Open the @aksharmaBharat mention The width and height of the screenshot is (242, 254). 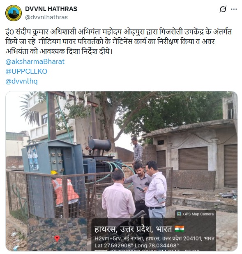[35, 61]
